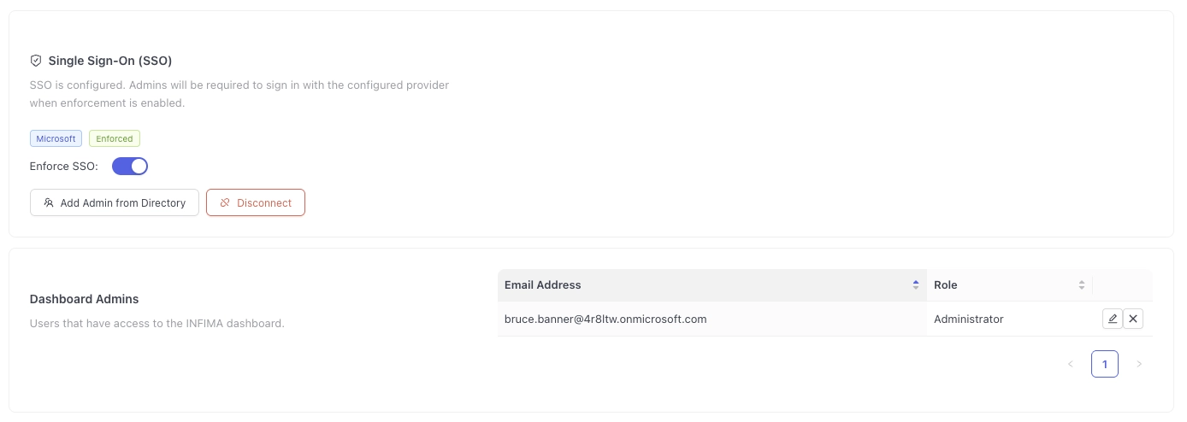Toggle the Enforce SSO switch
1187x422 pixels.
point(130,166)
